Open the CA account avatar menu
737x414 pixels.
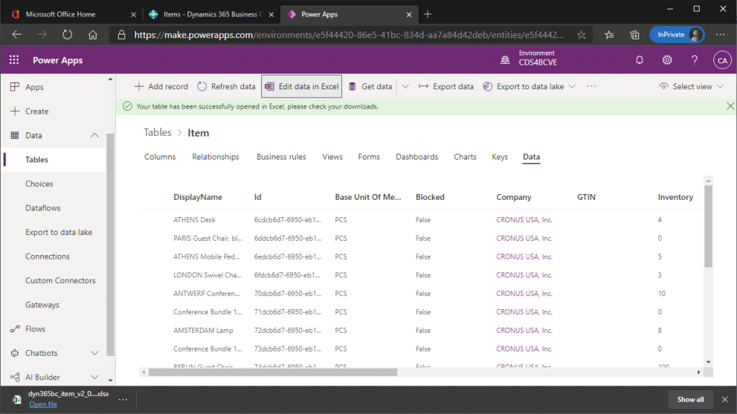(x=722, y=60)
